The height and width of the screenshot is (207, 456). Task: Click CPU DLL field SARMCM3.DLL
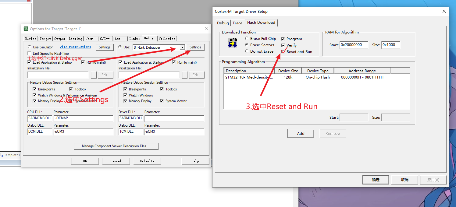(40, 118)
